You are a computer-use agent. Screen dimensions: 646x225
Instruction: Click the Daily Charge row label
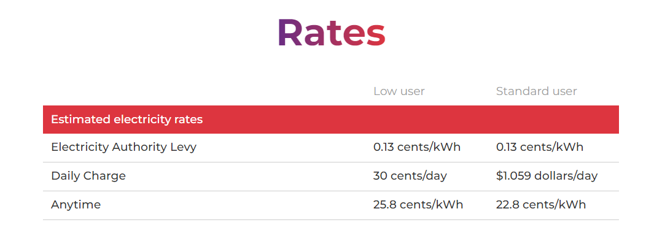[88, 176]
